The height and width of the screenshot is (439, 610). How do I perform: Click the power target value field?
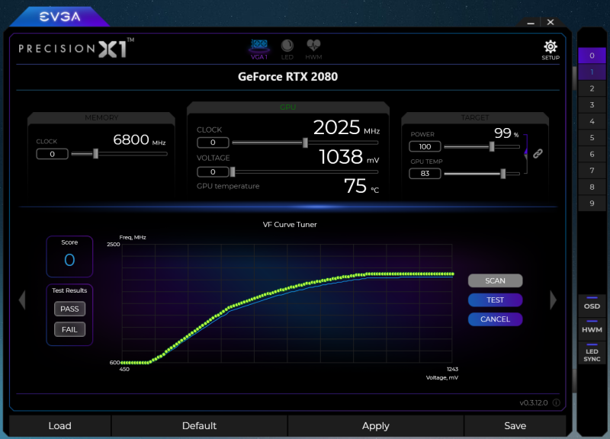click(425, 146)
